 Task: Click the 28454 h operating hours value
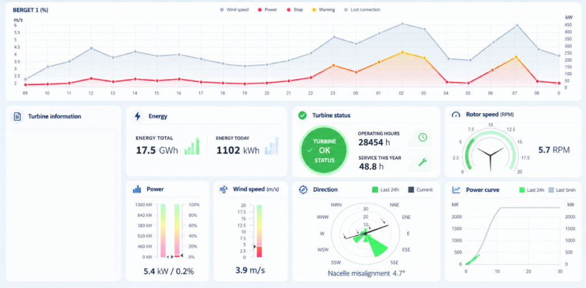click(374, 142)
